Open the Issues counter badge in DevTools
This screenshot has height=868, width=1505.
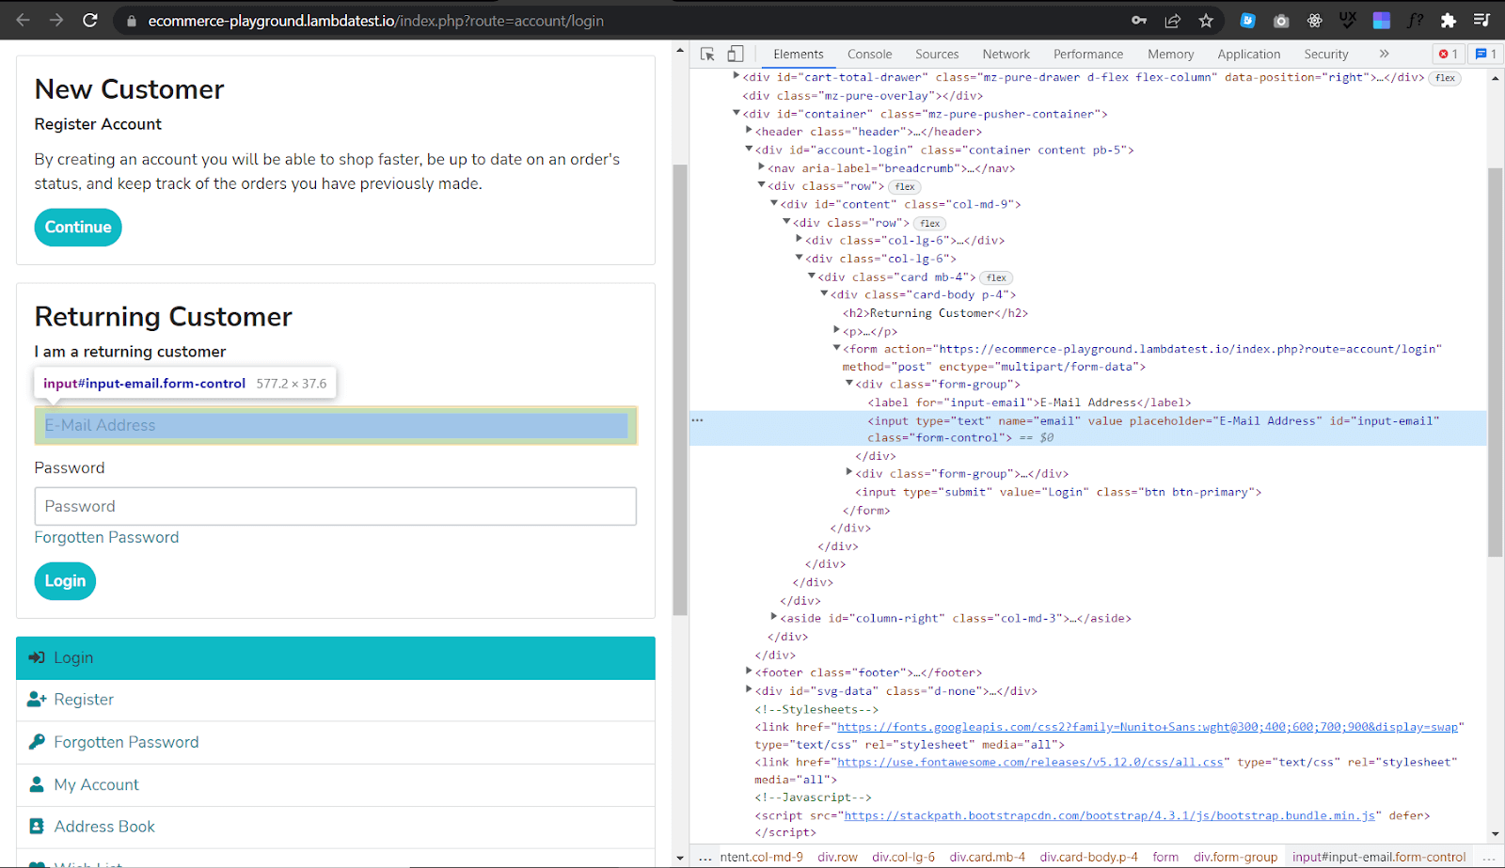(1484, 54)
